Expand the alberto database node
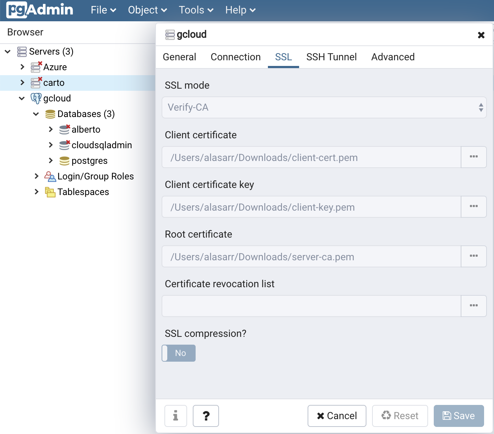Screen dimensions: 494x434 point(51,129)
